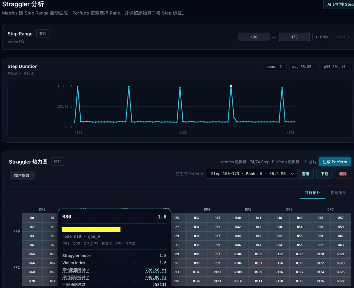This screenshot has height=288, width=354.
Task: Click the AI 分析慢 Step button
Action: click(x=339, y=4)
